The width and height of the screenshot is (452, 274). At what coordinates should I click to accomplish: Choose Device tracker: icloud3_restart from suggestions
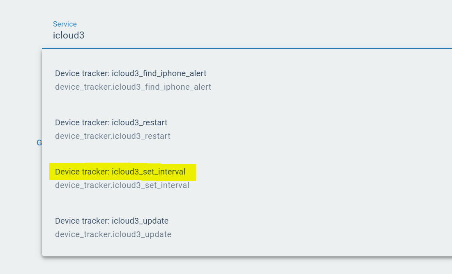click(111, 122)
